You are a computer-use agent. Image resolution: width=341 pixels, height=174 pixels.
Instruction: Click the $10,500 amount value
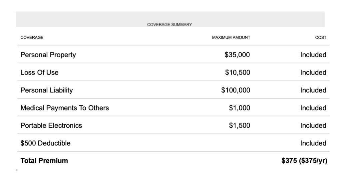point(237,73)
